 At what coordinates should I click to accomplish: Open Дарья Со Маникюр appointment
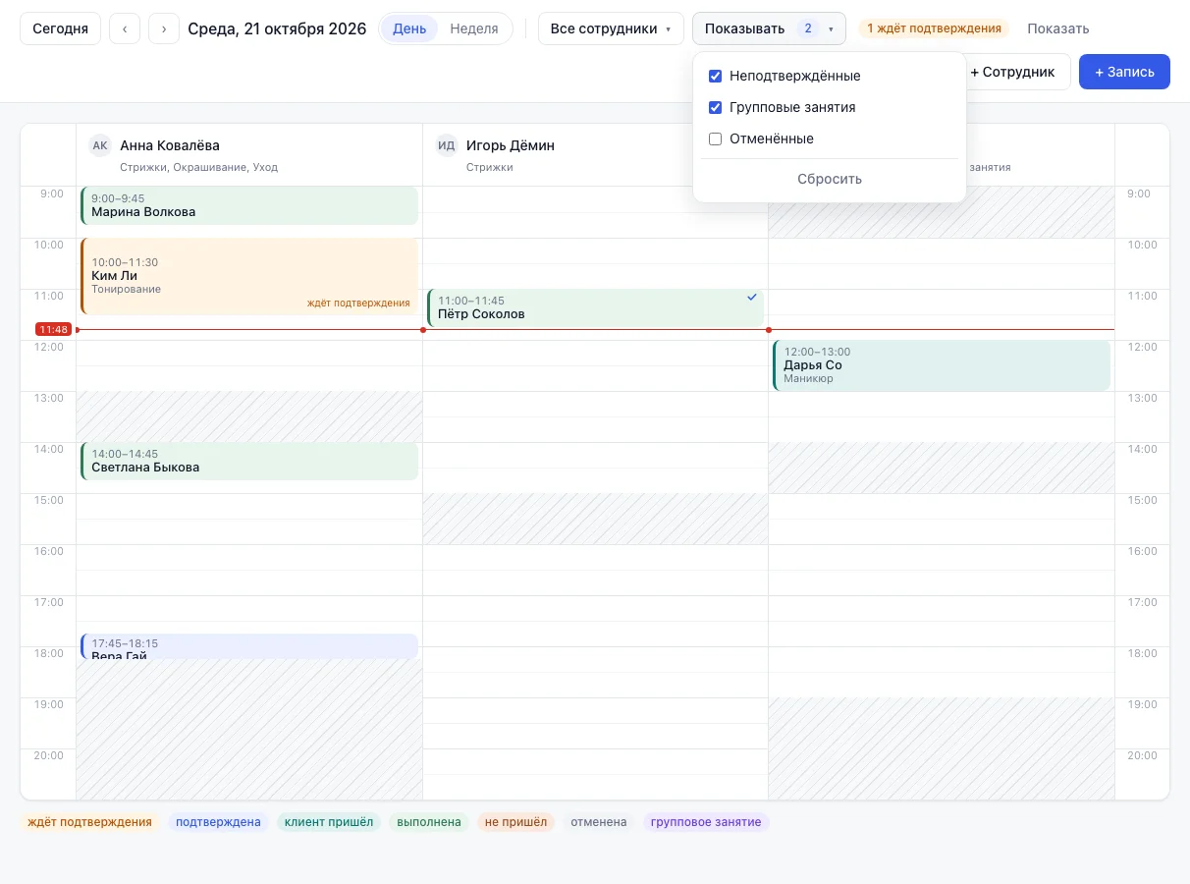tap(942, 365)
